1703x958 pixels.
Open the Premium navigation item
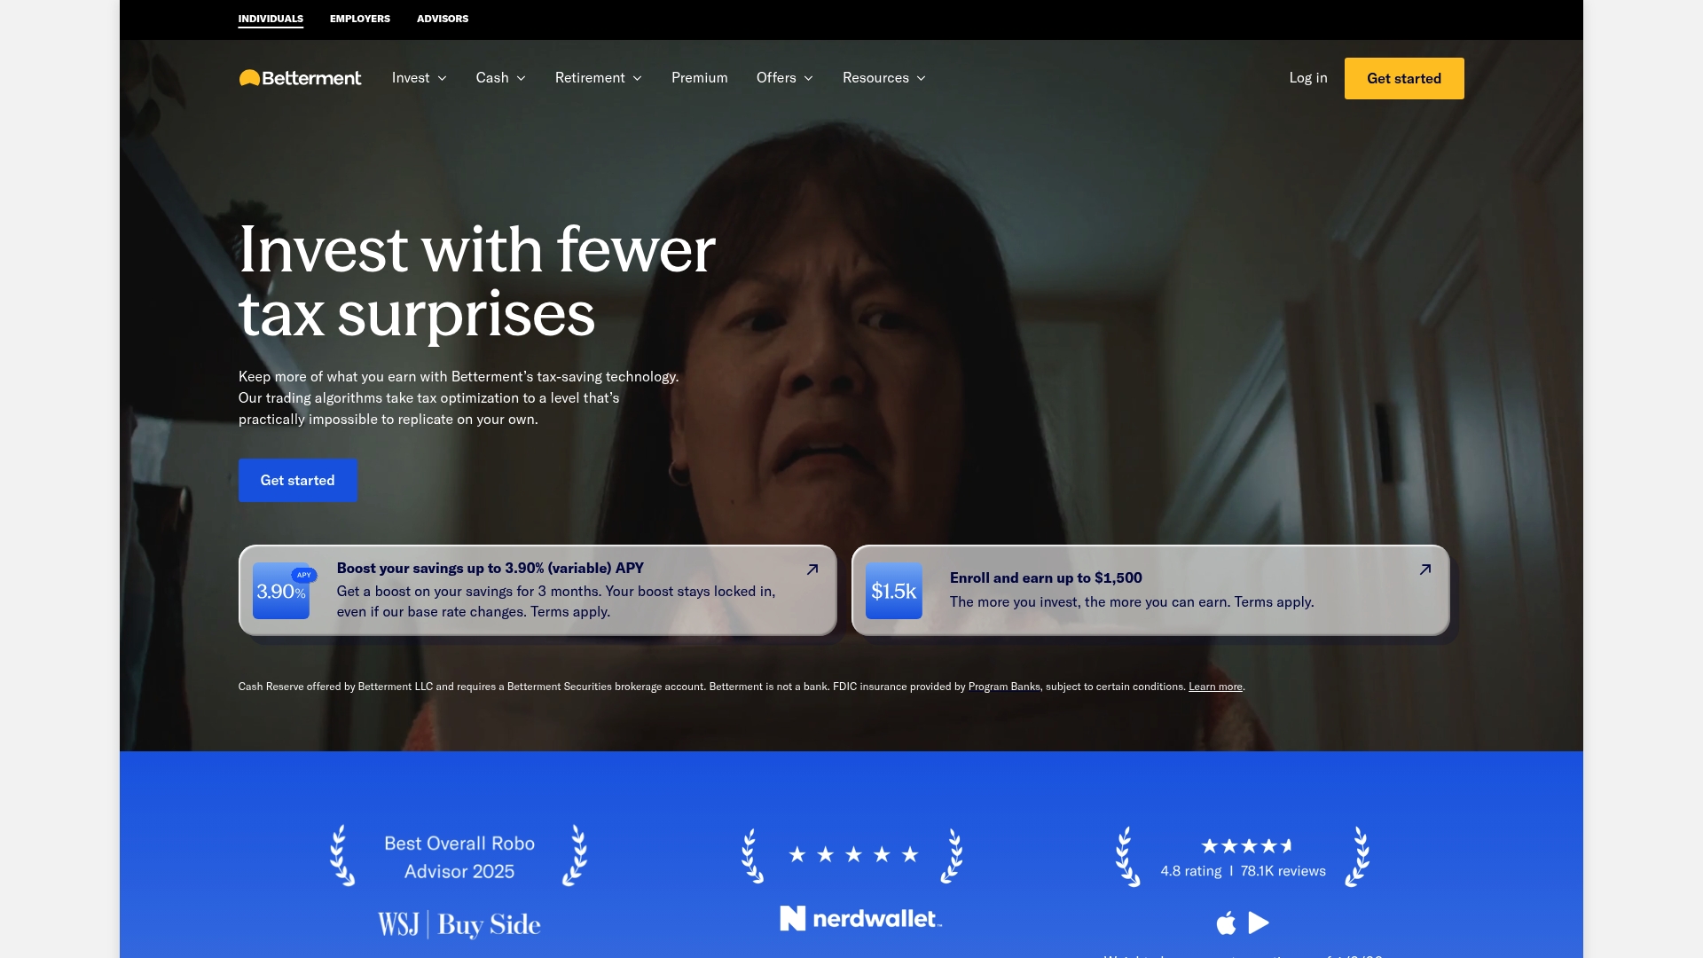point(699,78)
